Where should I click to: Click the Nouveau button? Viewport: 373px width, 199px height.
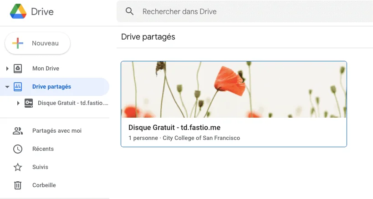pyautogui.click(x=38, y=43)
